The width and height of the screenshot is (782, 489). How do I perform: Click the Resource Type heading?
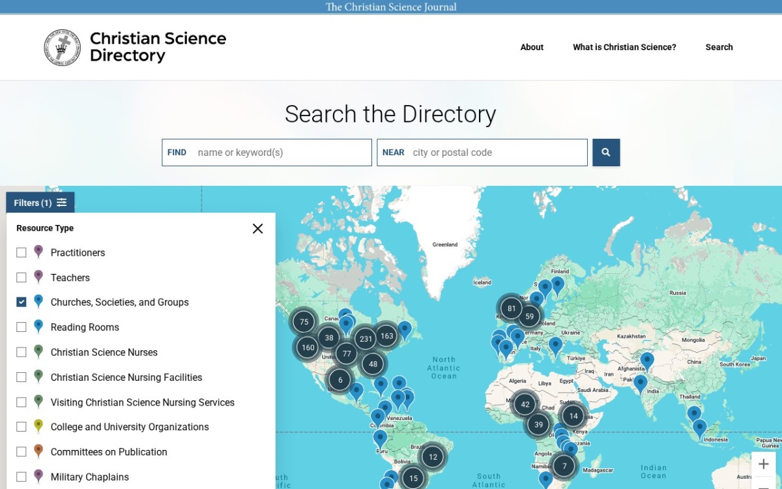click(45, 228)
